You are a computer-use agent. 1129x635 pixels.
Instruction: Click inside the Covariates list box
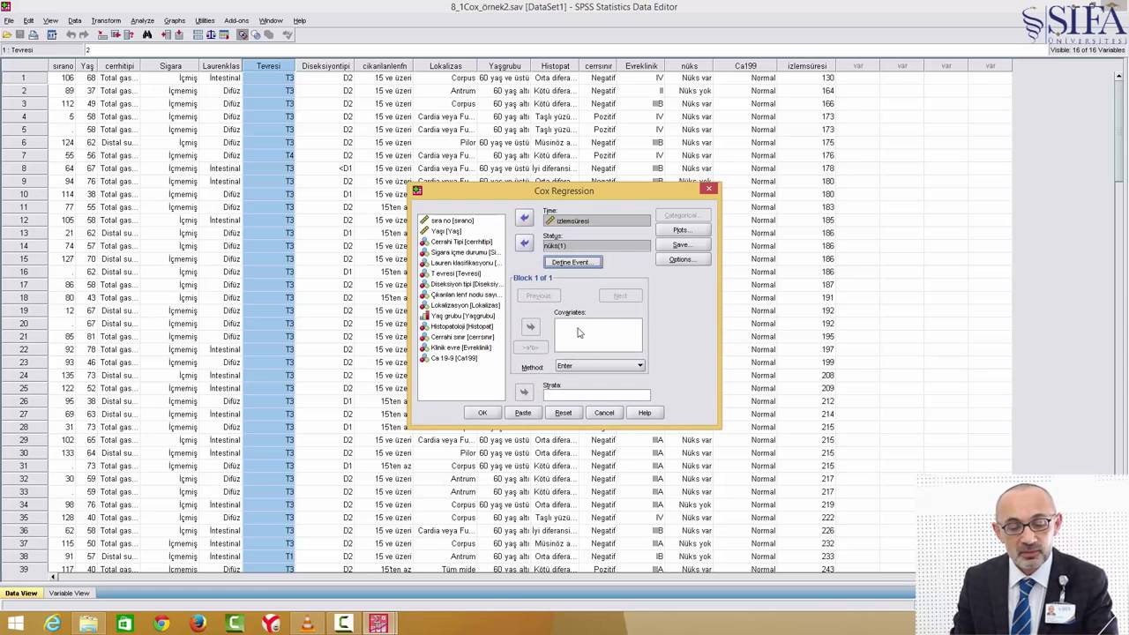(598, 335)
